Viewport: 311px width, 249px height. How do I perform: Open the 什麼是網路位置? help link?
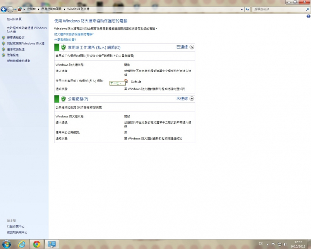[x=65, y=40]
